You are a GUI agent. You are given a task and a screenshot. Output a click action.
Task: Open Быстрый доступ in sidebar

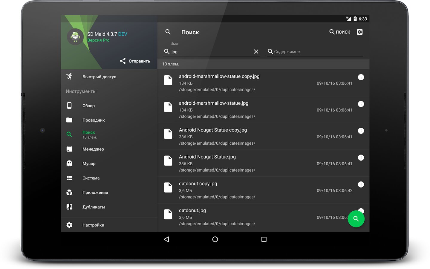click(x=99, y=77)
